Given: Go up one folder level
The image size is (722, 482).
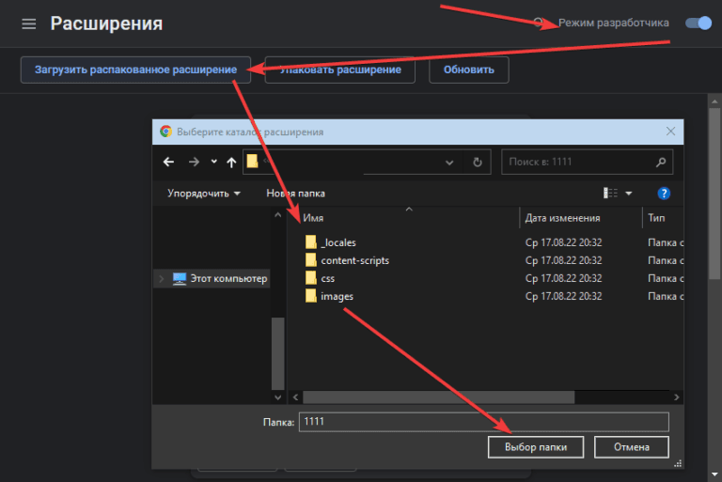Looking at the screenshot, I should pos(231,162).
